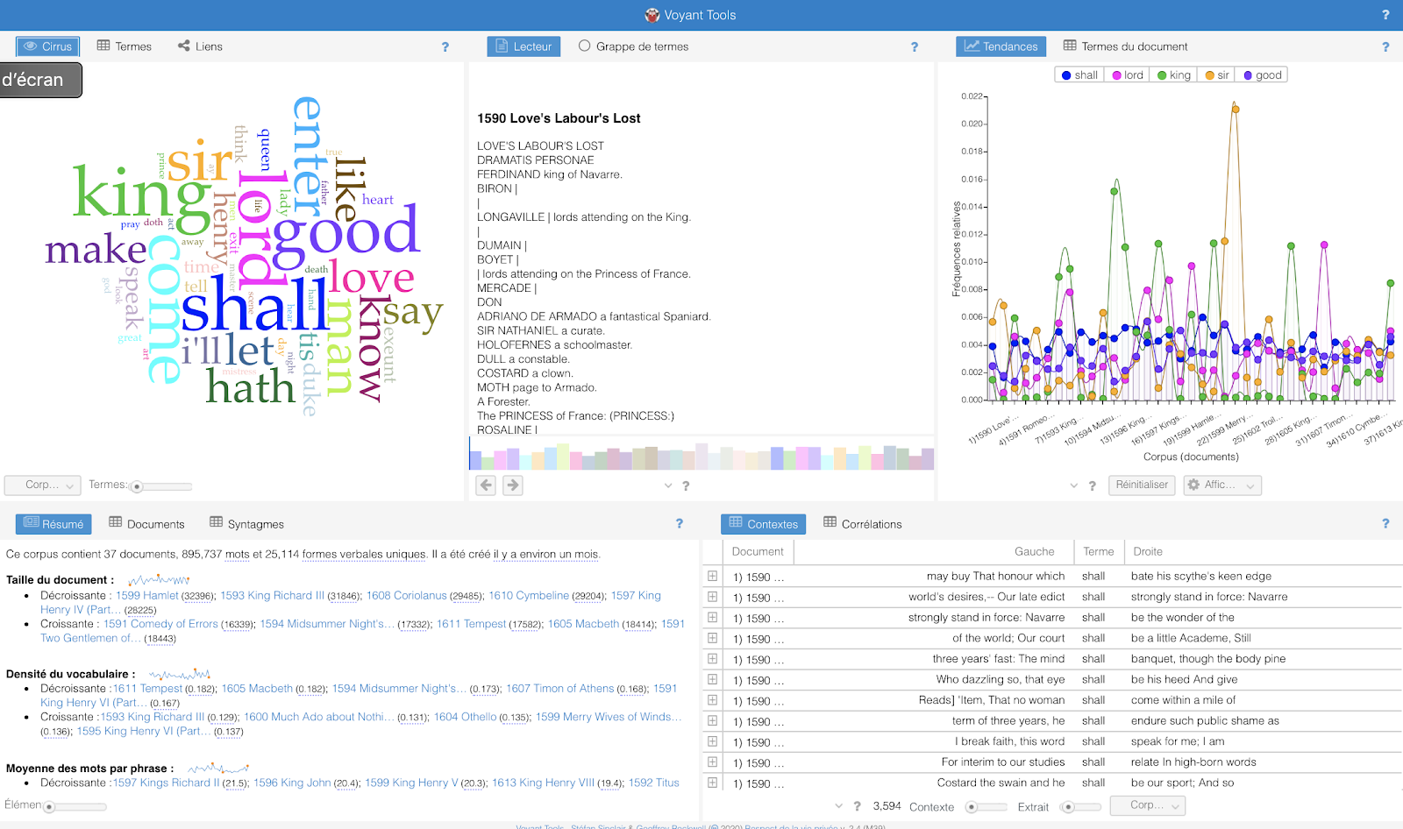
Task: Switch to the Corrélations tab
Action: [x=863, y=524]
